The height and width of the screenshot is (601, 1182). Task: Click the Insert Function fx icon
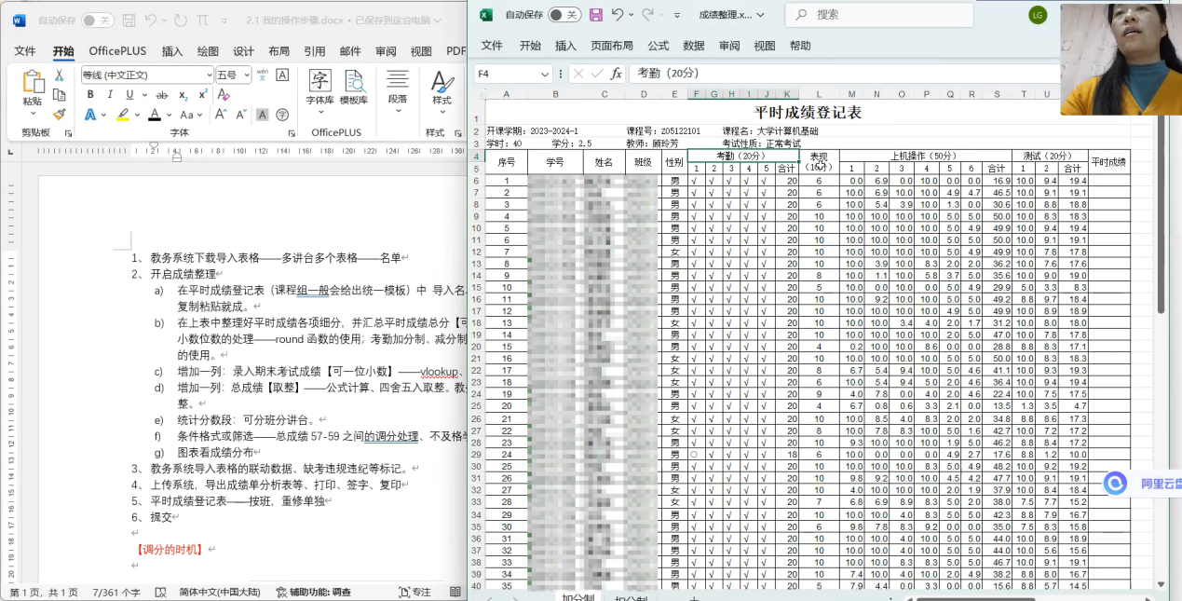coord(616,74)
